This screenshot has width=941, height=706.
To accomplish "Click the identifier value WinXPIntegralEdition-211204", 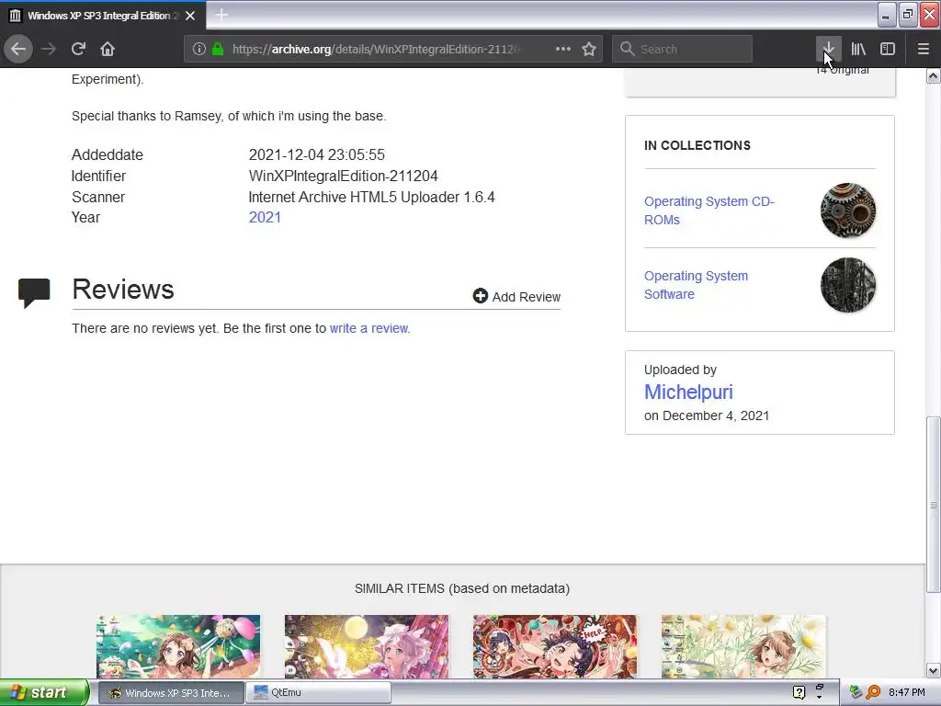I will pyautogui.click(x=344, y=176).
